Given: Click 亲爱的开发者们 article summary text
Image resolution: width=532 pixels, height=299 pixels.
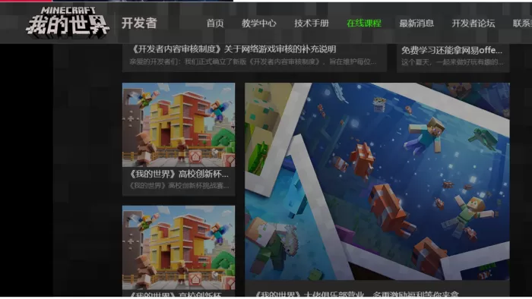Looking at the screenshot, I should coord(253,62).
